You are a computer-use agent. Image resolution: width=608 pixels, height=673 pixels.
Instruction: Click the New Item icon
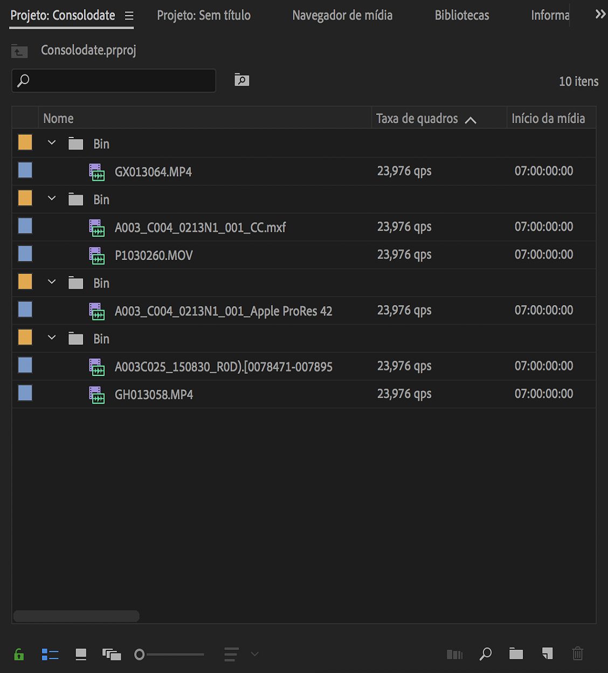(547, 654)
